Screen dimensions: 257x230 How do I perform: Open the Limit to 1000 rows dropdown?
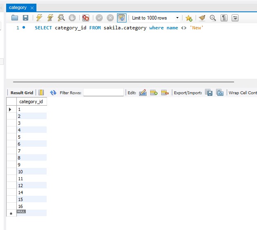coord(155,18)
